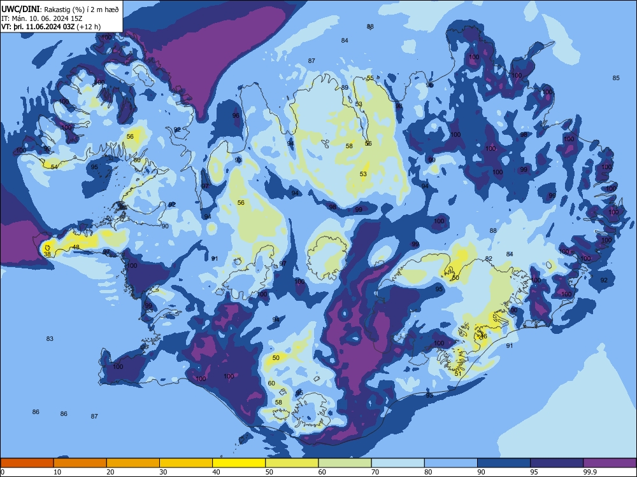
Task: Choose the 90–95 medium blue legend swatch
Action: click(x=504, y=463)
